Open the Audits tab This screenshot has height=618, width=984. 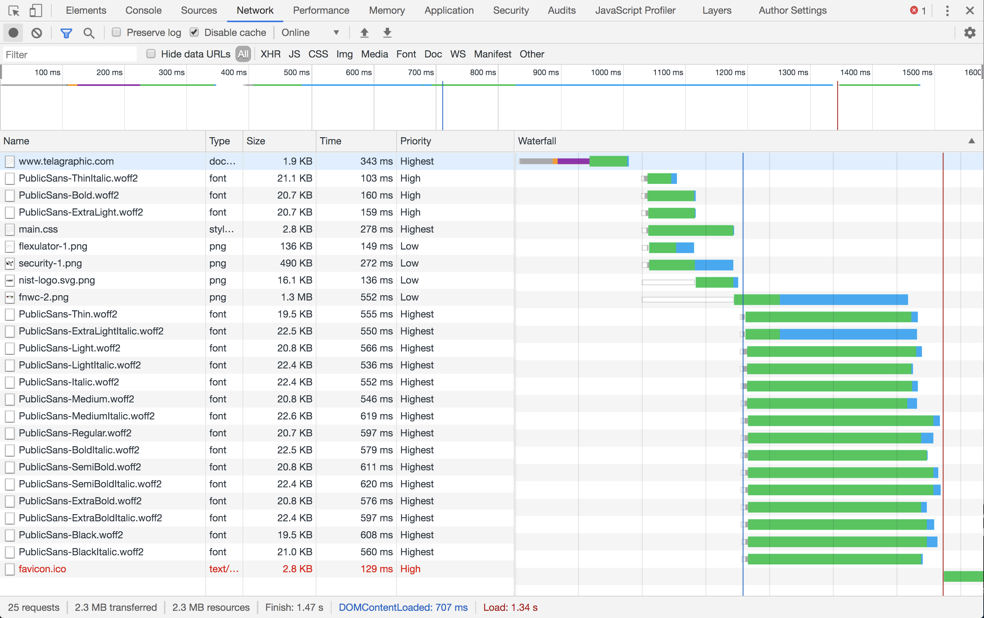(x=562, y=10)
